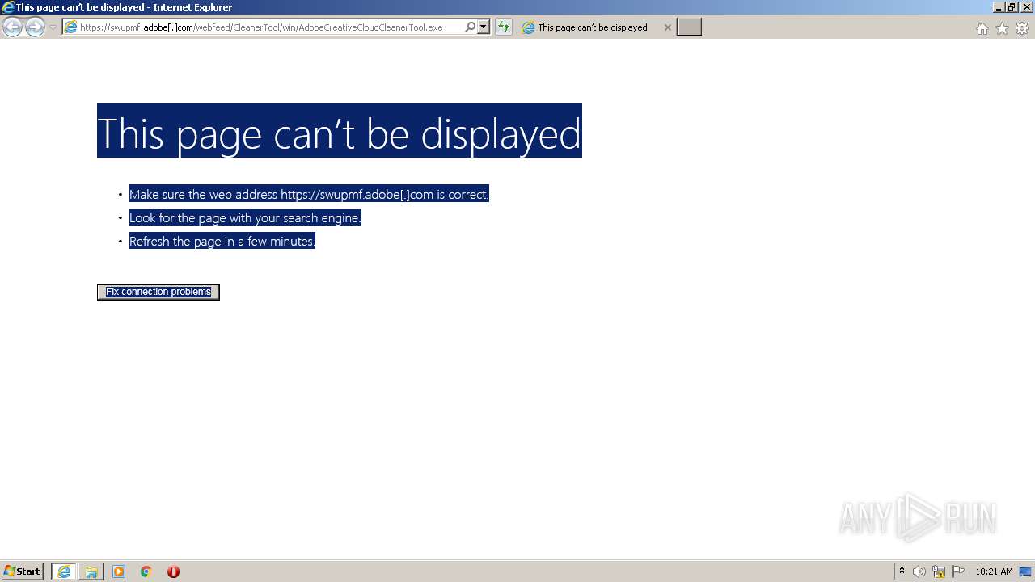Open the network status tray icon
The width and height of the screenshot is (1035, 582).
(939, 571)
